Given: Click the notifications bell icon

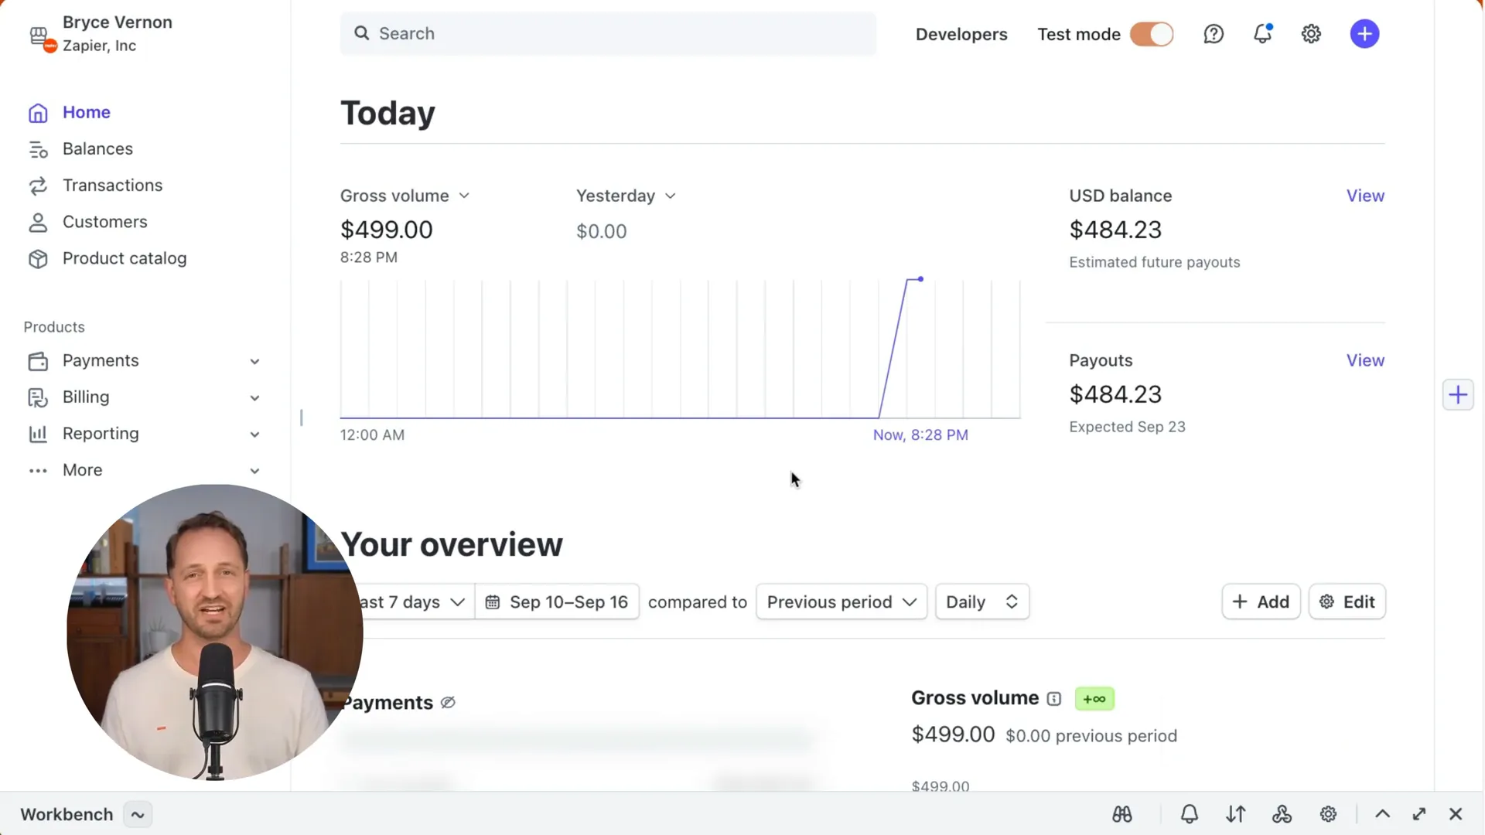Looking at the screenshot, I should pyautogui.click(x=1263, y=34).
